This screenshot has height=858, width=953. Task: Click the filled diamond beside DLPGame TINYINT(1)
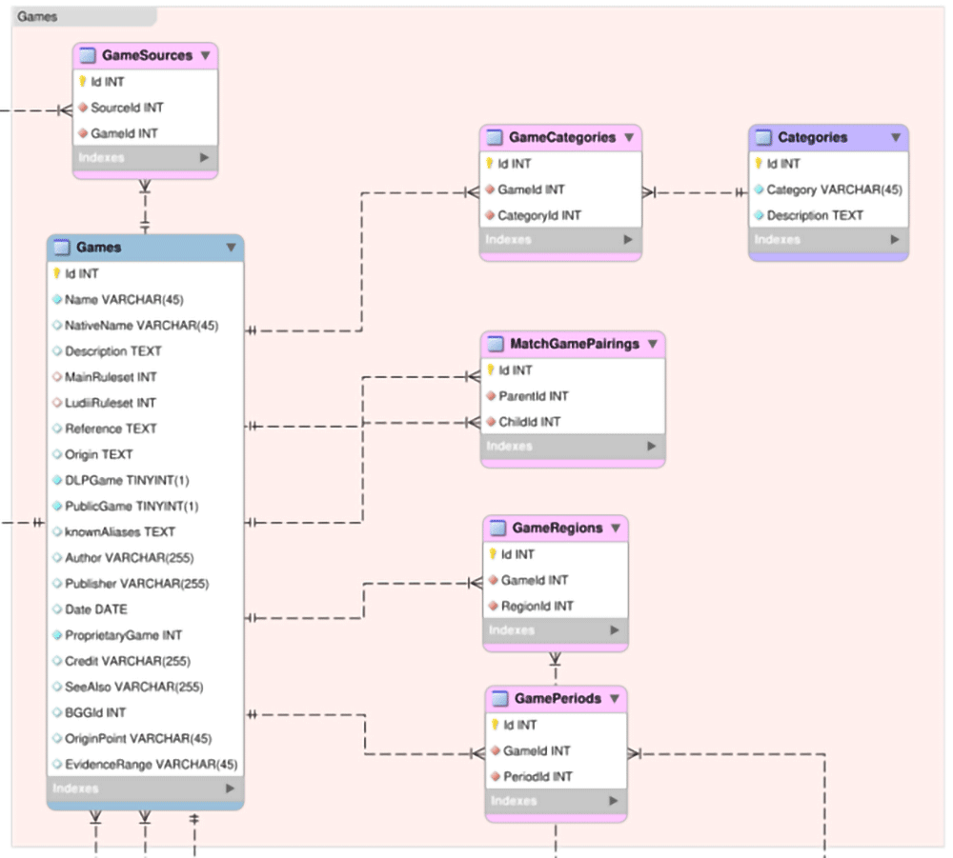[57, 480]
